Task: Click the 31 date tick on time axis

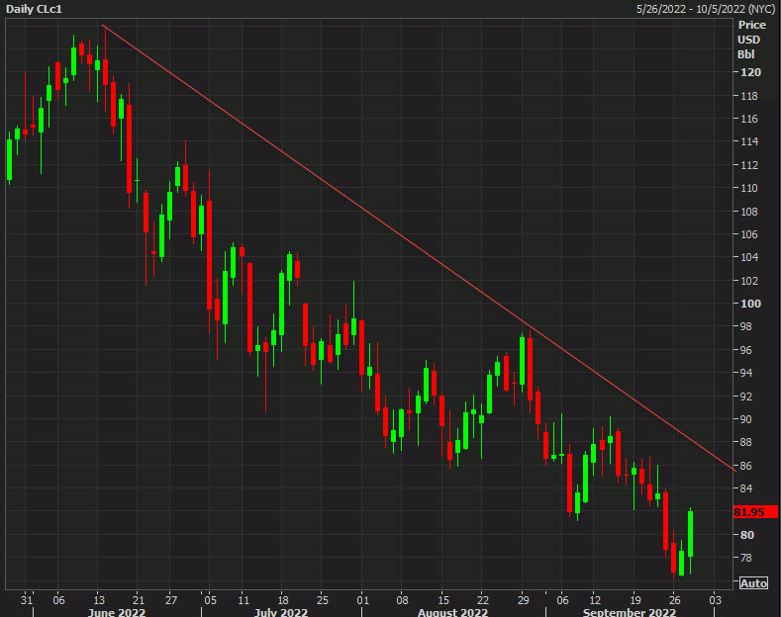Action: tap(27, 599)
